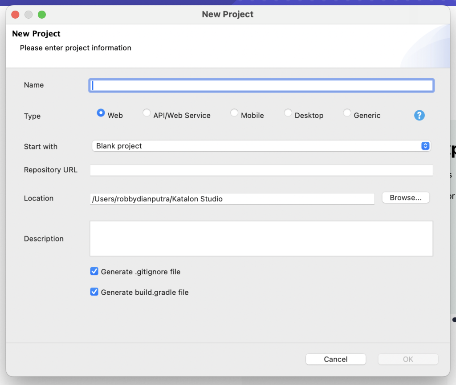Select the Generic project type

[x=347, y=113]
